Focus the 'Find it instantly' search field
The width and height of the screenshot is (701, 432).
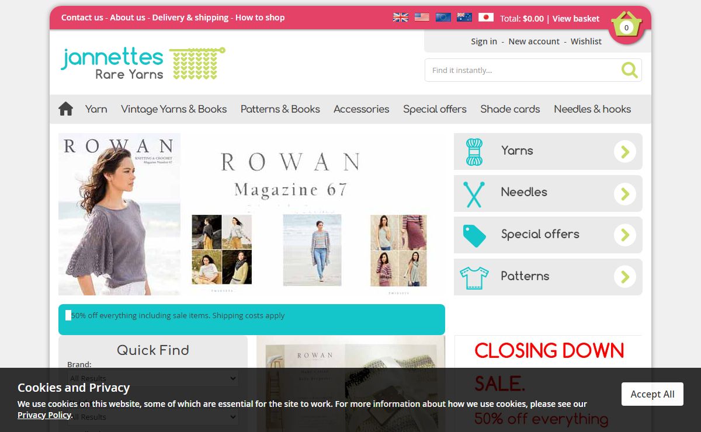click(523, 70)
